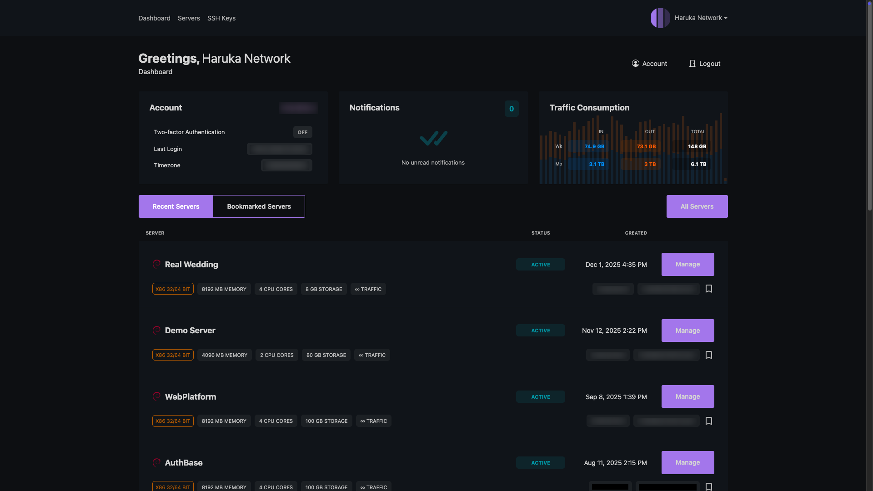Select the Recent Servers tab

pos(176,206)
